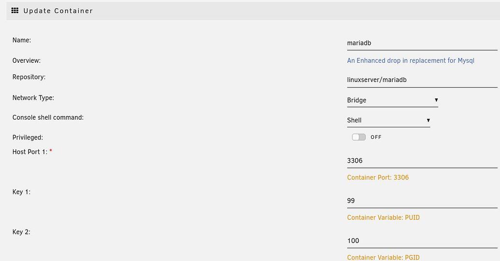
Task: Expand the Console shell command Shell dropdown
Action: click(x=388, y=120)
